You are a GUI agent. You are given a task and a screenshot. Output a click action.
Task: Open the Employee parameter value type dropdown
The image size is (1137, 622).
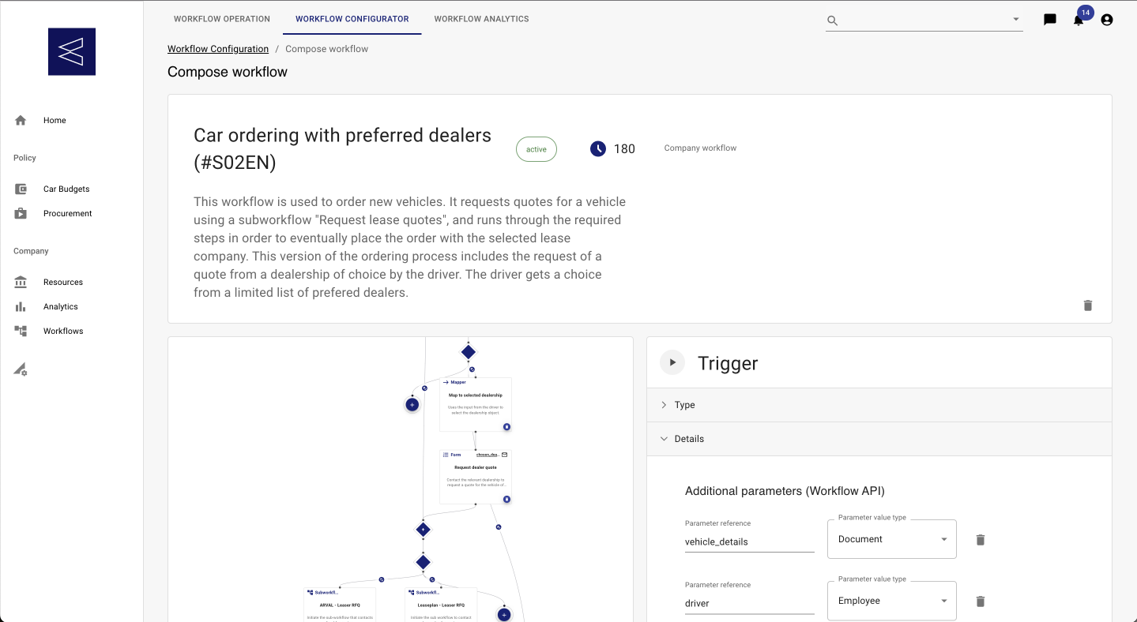[x=891, y=601]
